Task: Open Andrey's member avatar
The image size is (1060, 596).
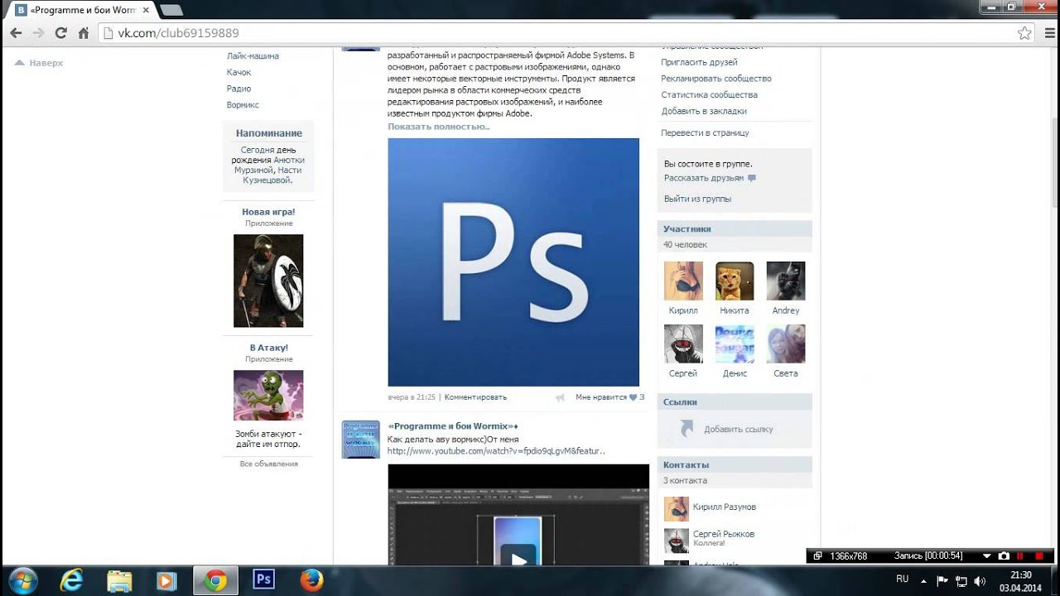Action: click(786, 281)
